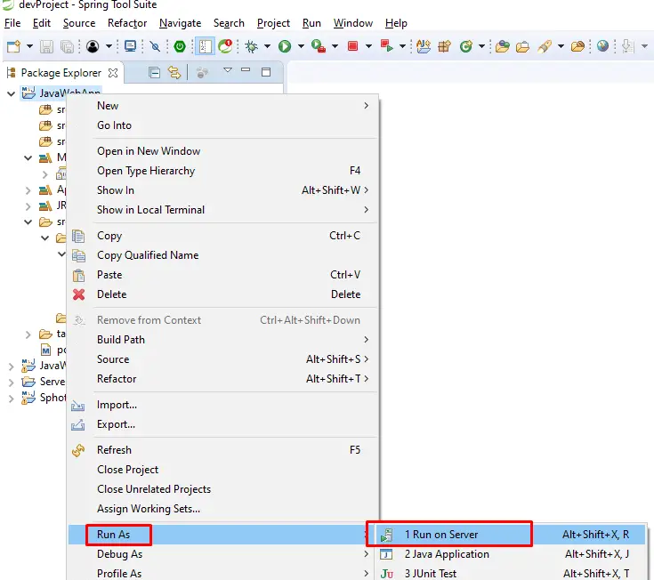The image size is (654, 580).
Task: Click the Debug bug toolbar icon
Action: click(252, 46)
